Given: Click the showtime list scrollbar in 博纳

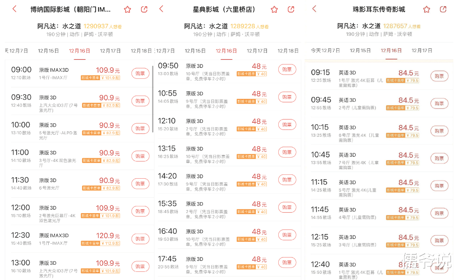Looking at the screenshot, I should coord(153,99).
